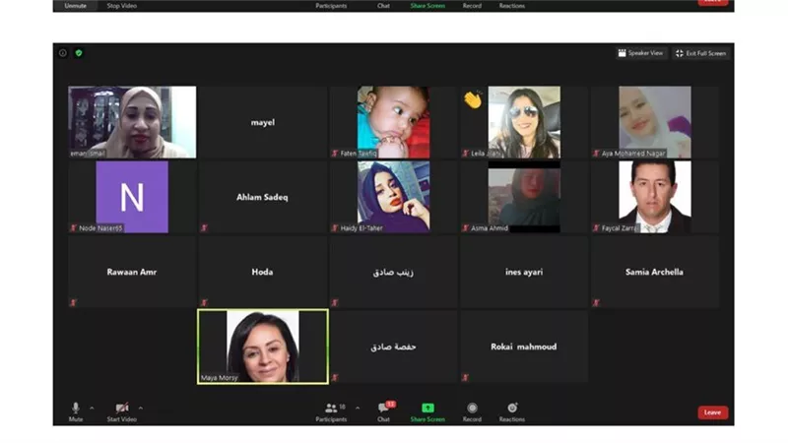Open the Participants panel

(331, 411)
